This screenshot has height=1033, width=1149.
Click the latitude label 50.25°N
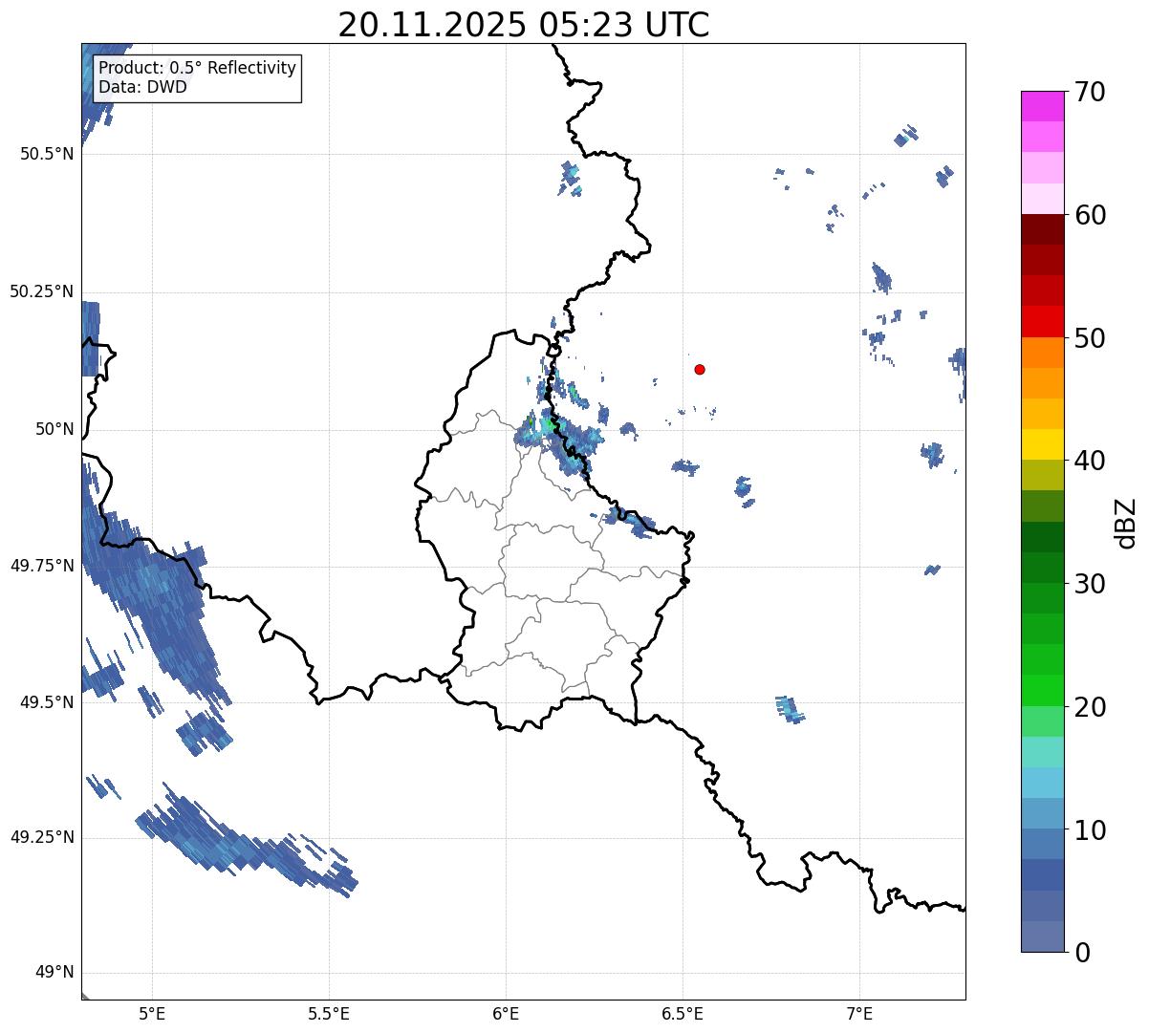41,291
